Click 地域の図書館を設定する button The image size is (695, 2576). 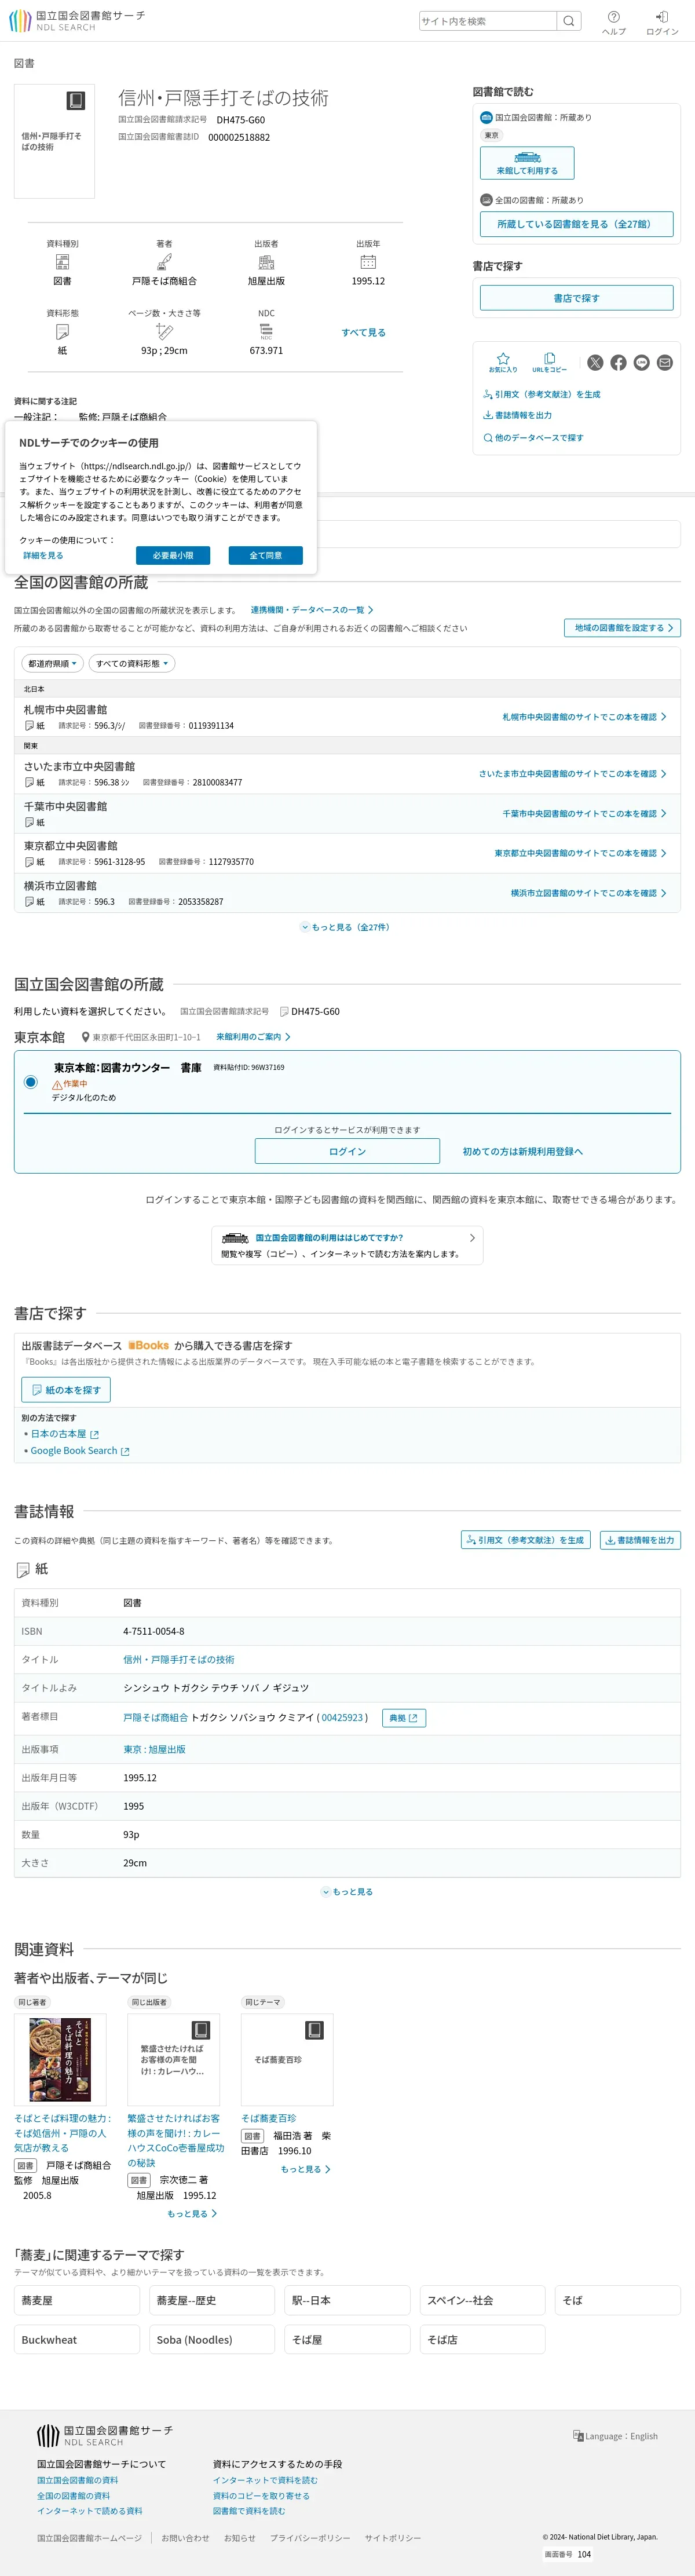point(622,628)
